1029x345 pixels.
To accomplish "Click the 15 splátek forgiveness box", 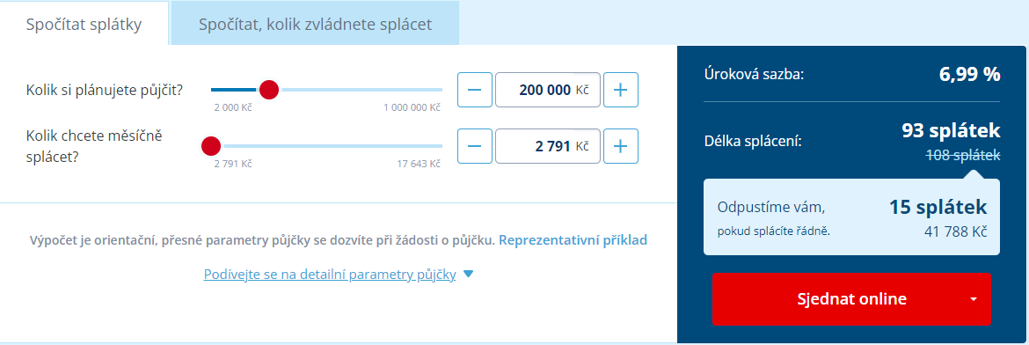I will (x=851, y=217).
